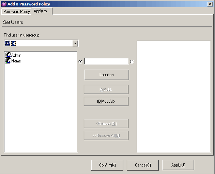Click the <Remove(R) button

106,124
